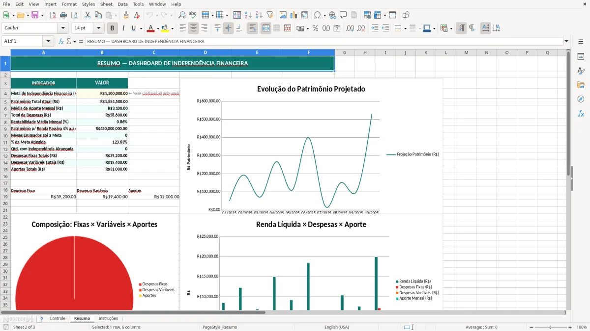
Task: Toggle Center Horizontally alignment
Action: [x=193, y=28]
